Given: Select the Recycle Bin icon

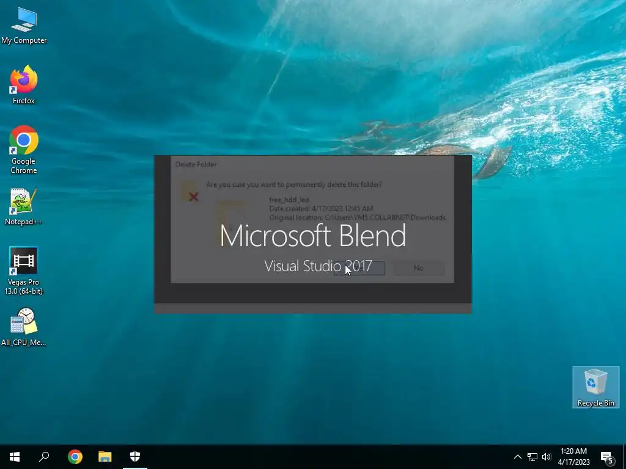Looking at the screenshot, I should tap(595, 387).
